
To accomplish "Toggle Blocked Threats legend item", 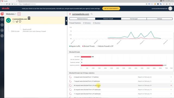I will (88, 46).
